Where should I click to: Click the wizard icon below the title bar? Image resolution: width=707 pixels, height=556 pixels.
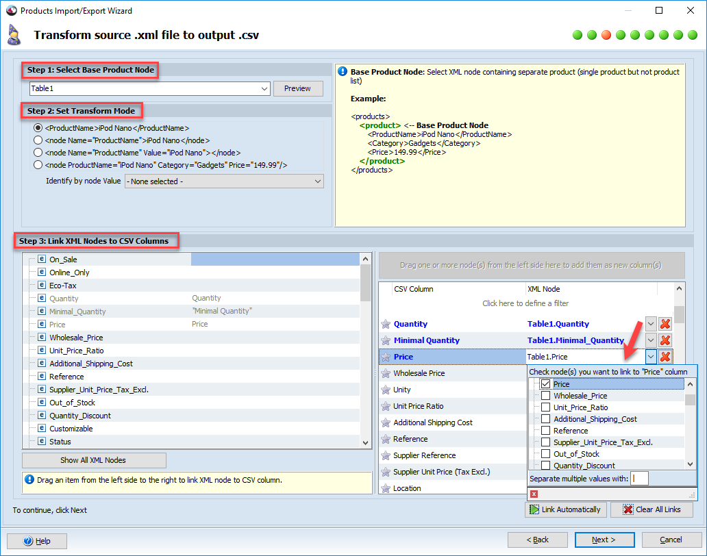point(16,33)
